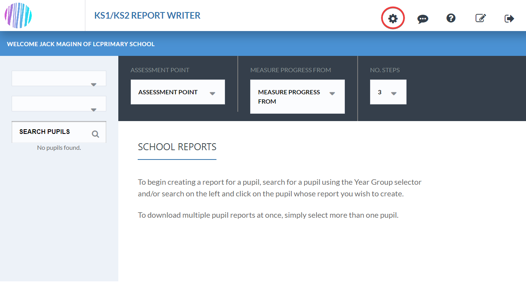Image resolution: width=526 pixels, height=293 pixels.
Task: Expand the second empty sidebar selector
Action: (x=59, y=104)
